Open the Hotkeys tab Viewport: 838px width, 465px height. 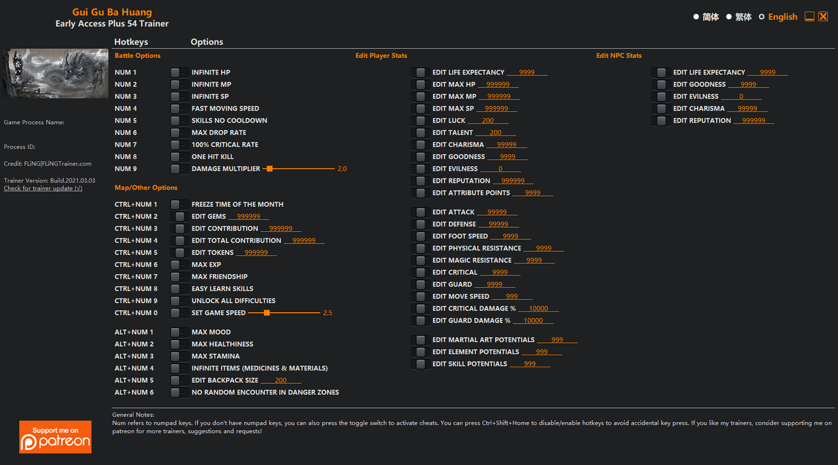click(x=131, y=42)
